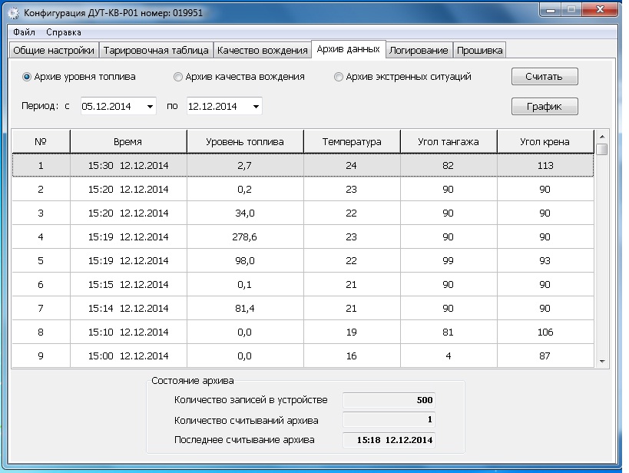Open the Прошивка tab

coord(479,51)
